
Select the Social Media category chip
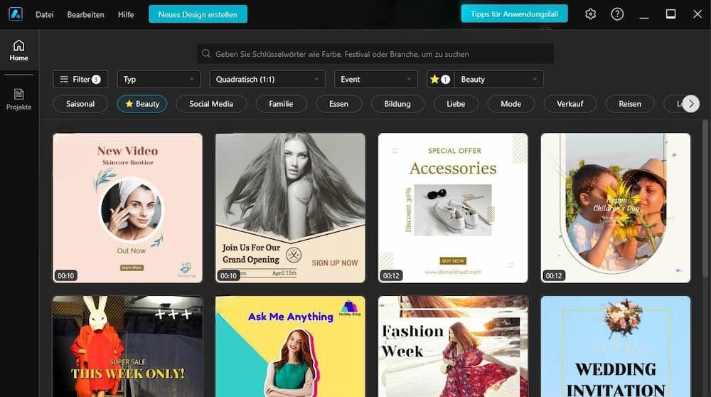pos(211,104)
